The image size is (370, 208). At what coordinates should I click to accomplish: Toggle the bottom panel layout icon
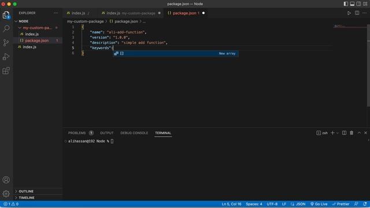click(x=352, y=4)
